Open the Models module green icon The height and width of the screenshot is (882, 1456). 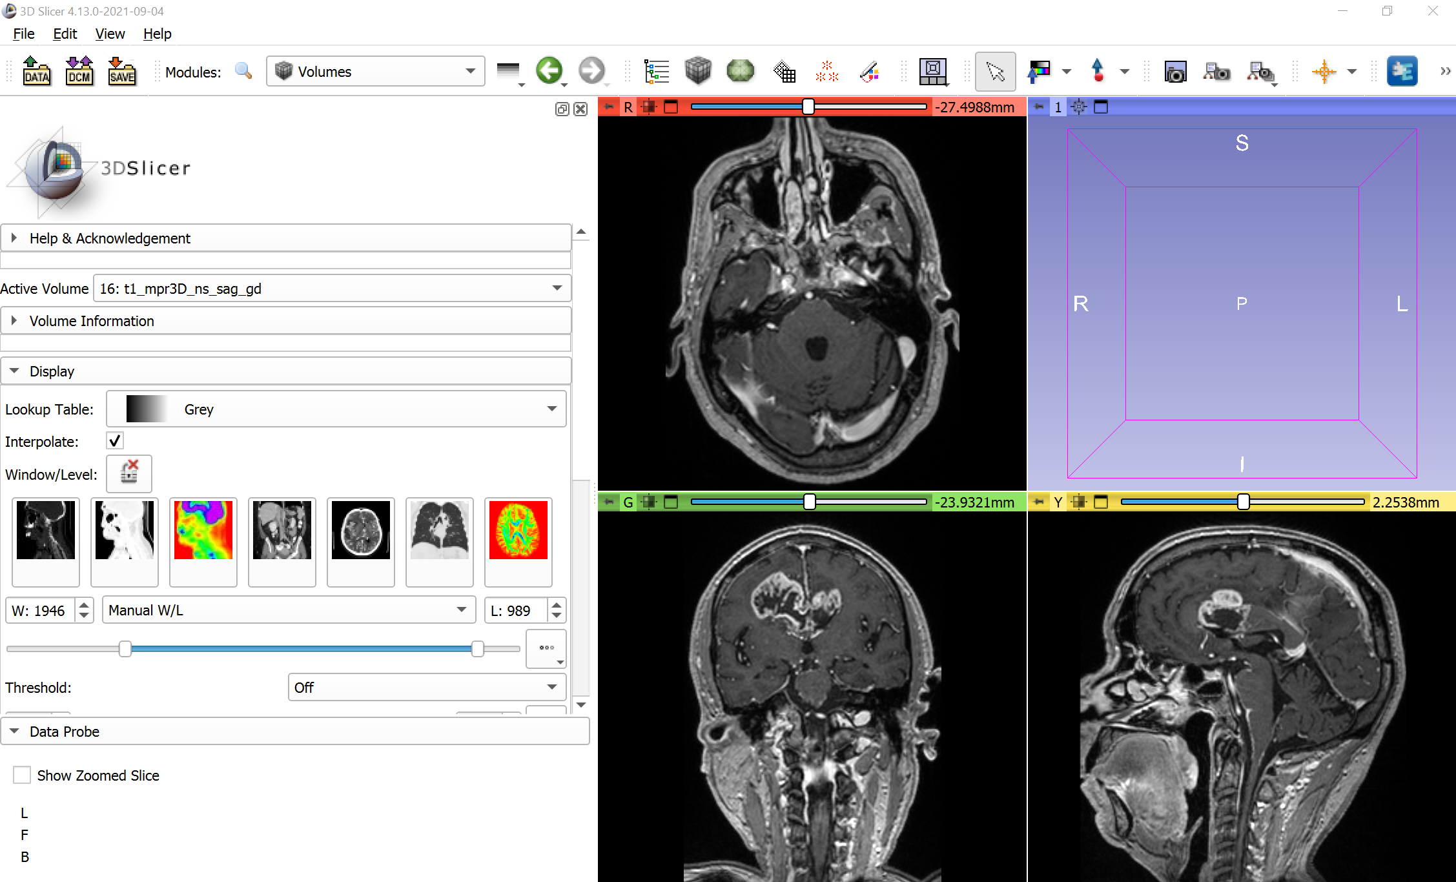click(x=740, y=71)
